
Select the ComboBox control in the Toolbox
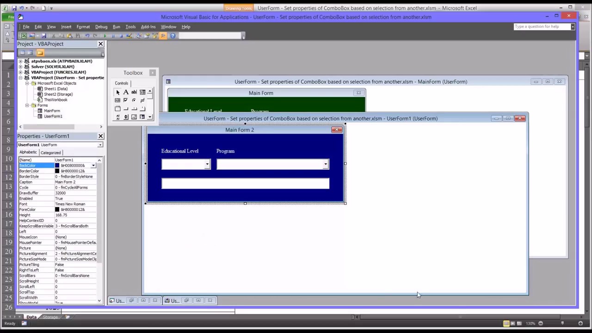(142, 92)
